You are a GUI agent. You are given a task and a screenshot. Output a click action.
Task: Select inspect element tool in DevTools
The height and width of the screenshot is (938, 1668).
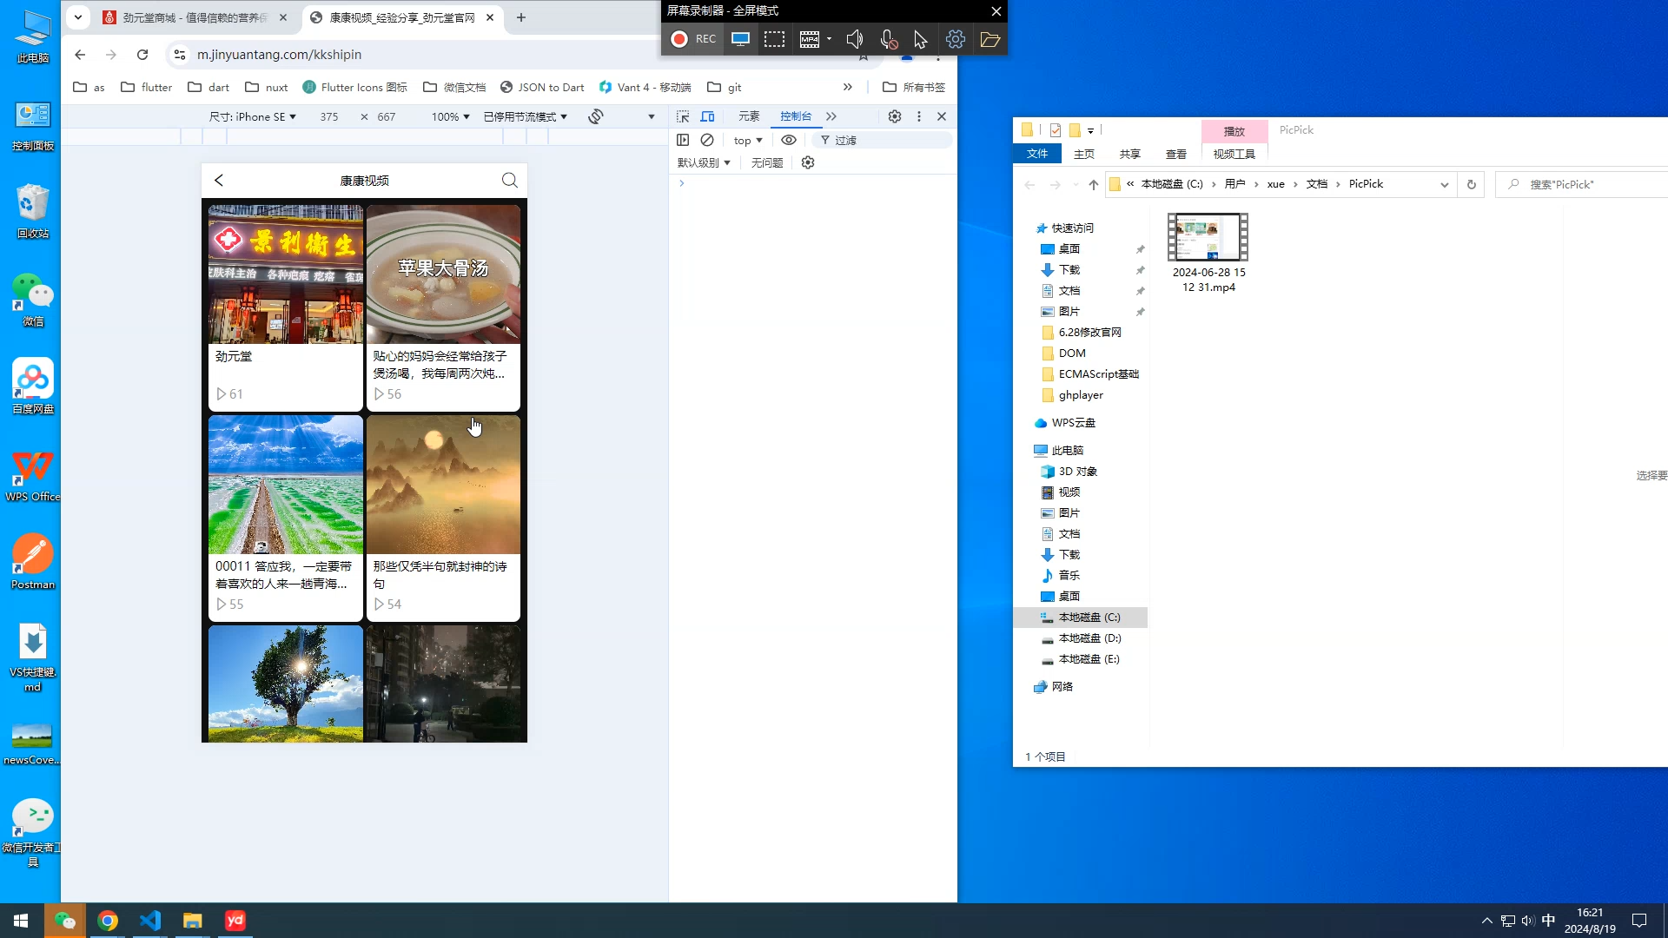pos(683,116)
